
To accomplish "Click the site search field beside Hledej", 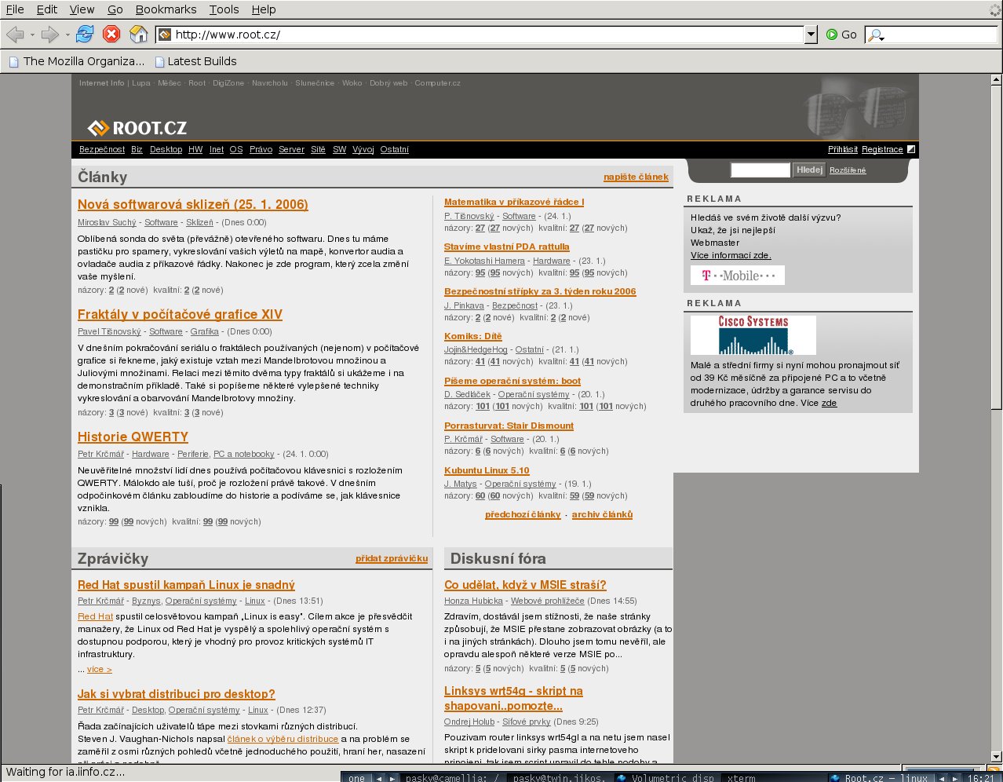I will pos(760,170).
